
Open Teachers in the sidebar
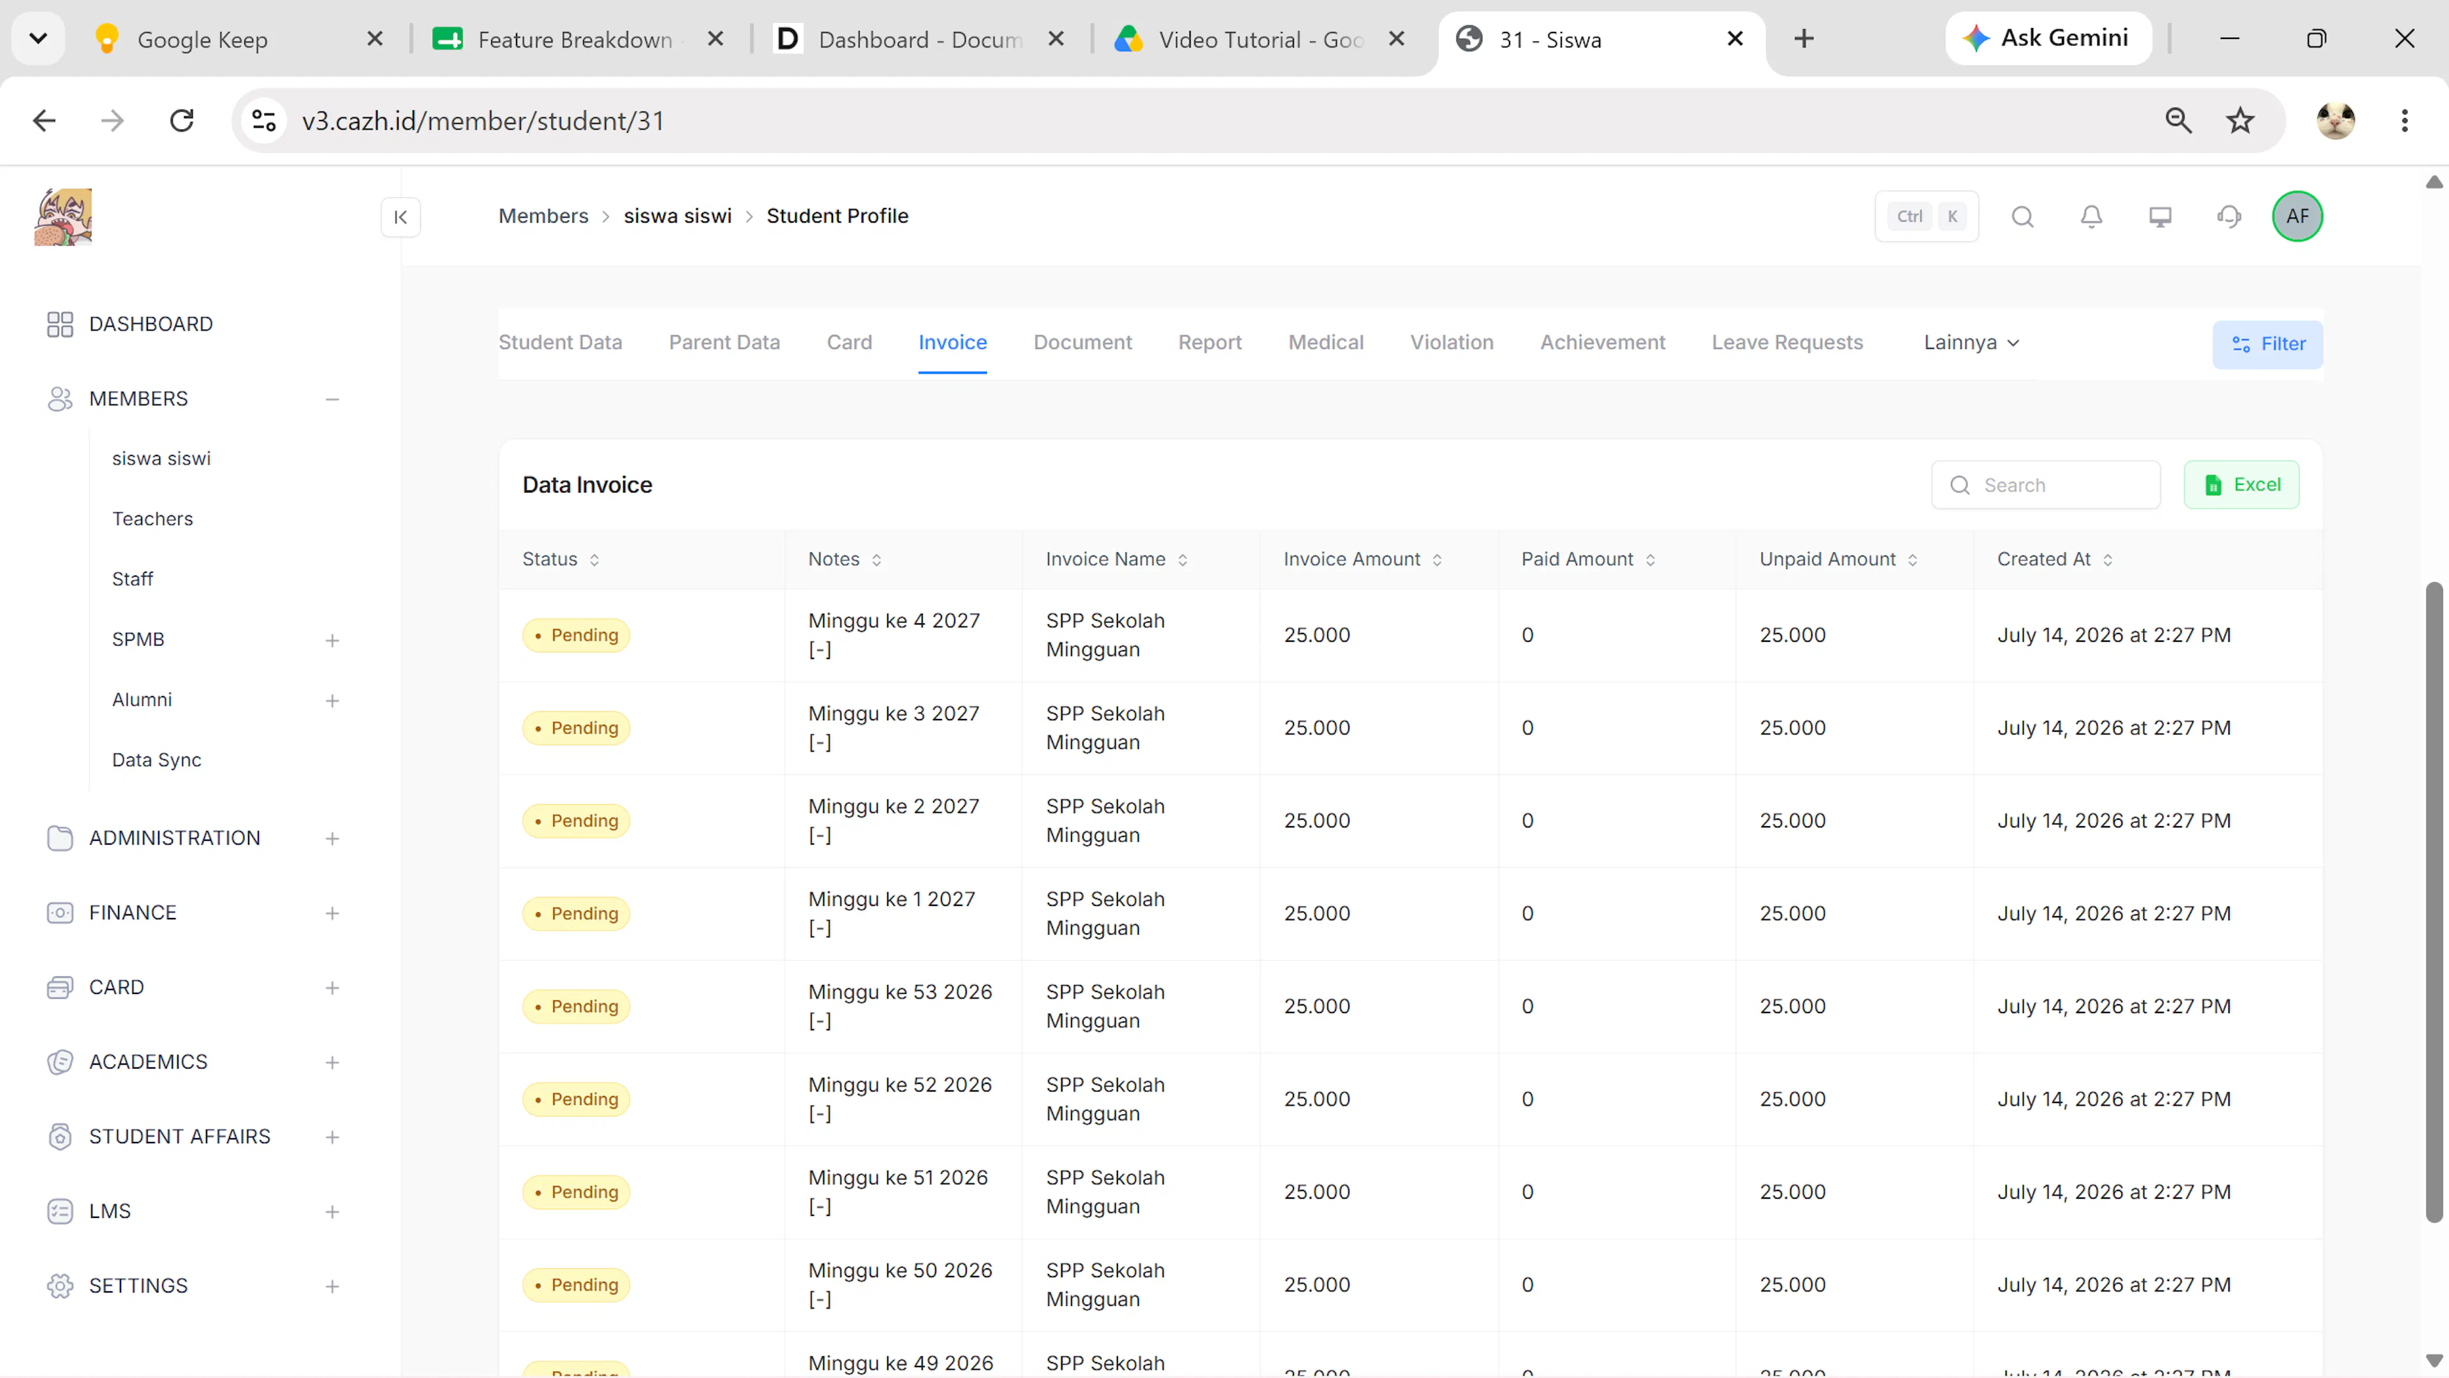pyautogui.click(x=152, y=519)
